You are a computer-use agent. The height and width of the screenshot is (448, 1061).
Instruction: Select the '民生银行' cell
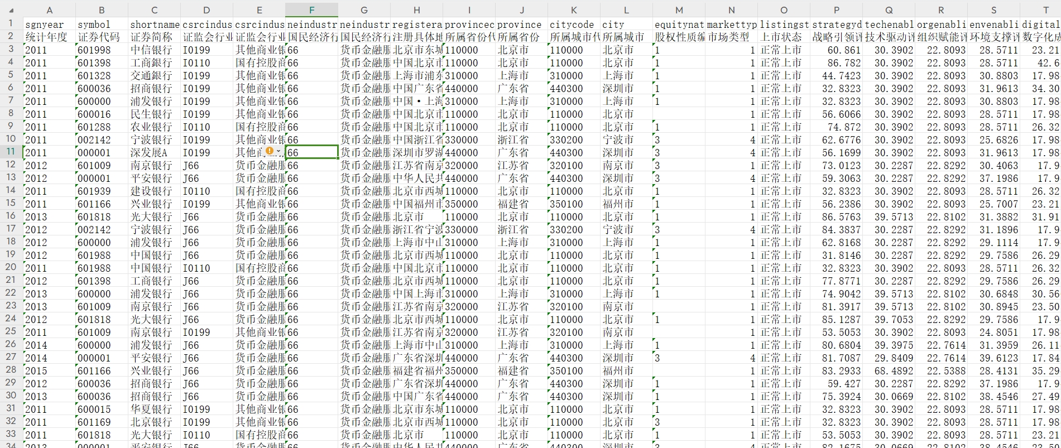pyautogui.click(x=154, y=114)
